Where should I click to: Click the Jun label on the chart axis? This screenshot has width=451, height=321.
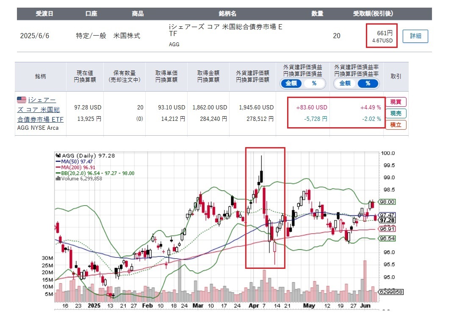365,306
